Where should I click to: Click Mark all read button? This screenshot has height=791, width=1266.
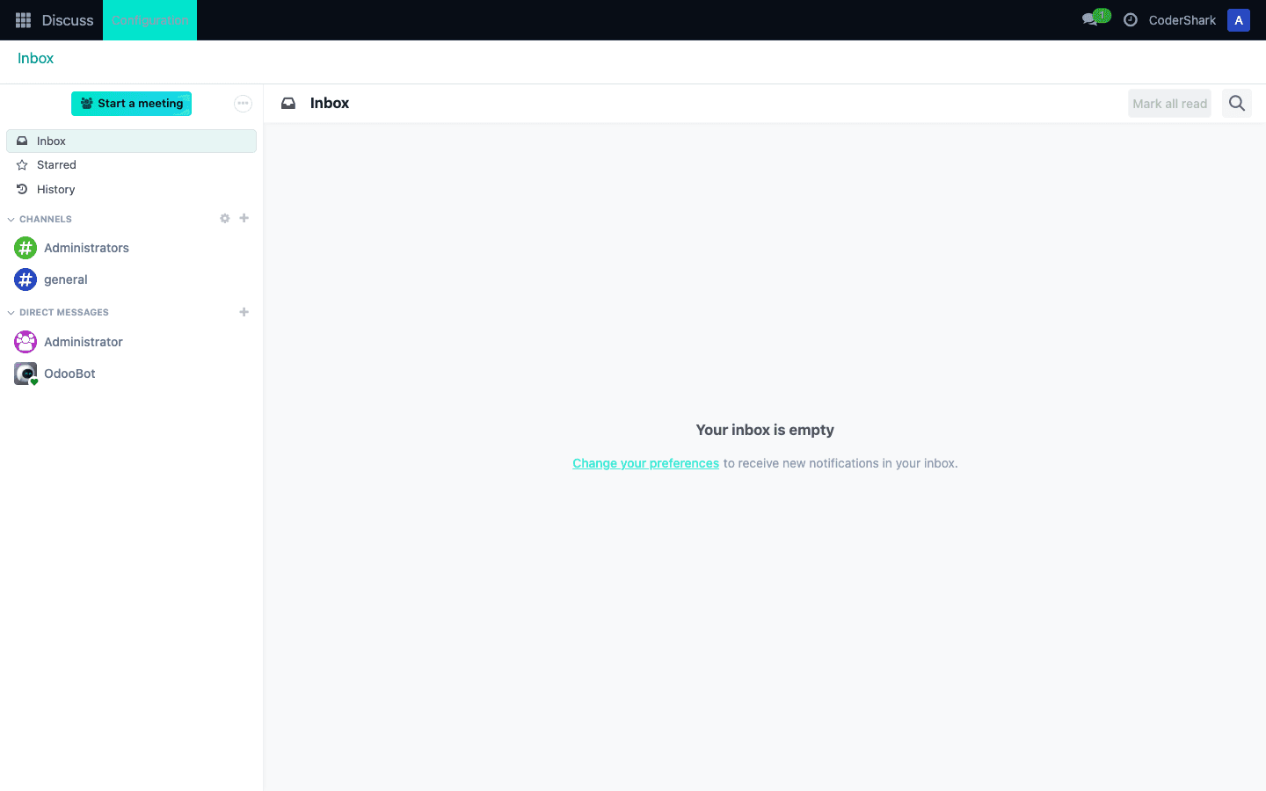pyautogui.click(x=1169, y=104)
